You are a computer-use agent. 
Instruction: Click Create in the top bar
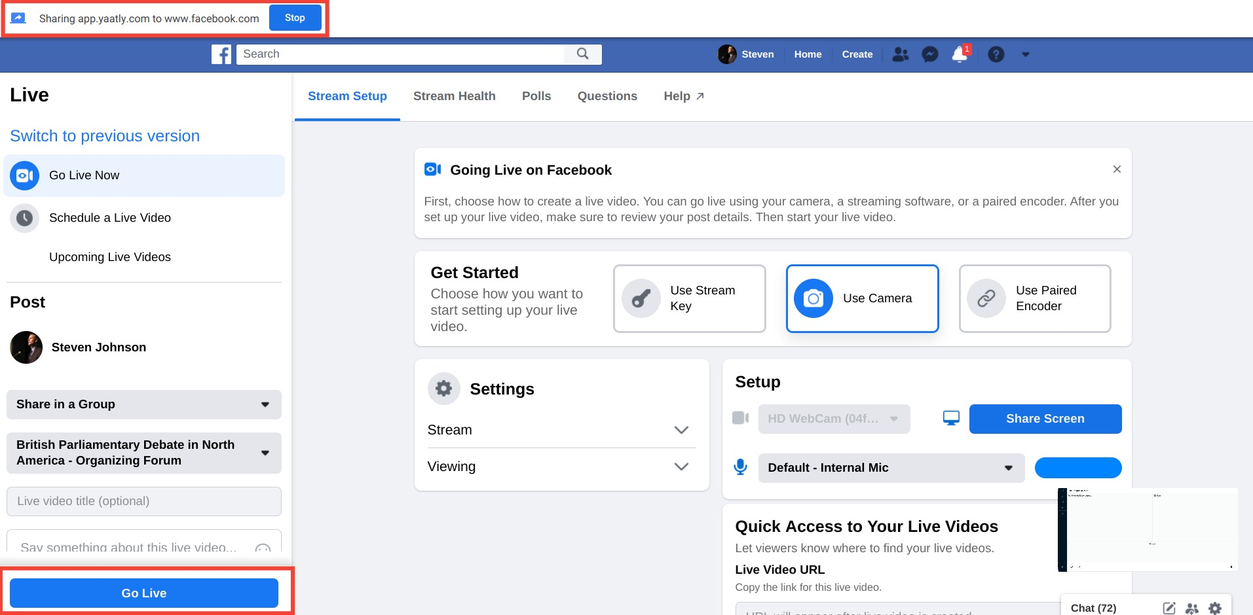point(857,54)
